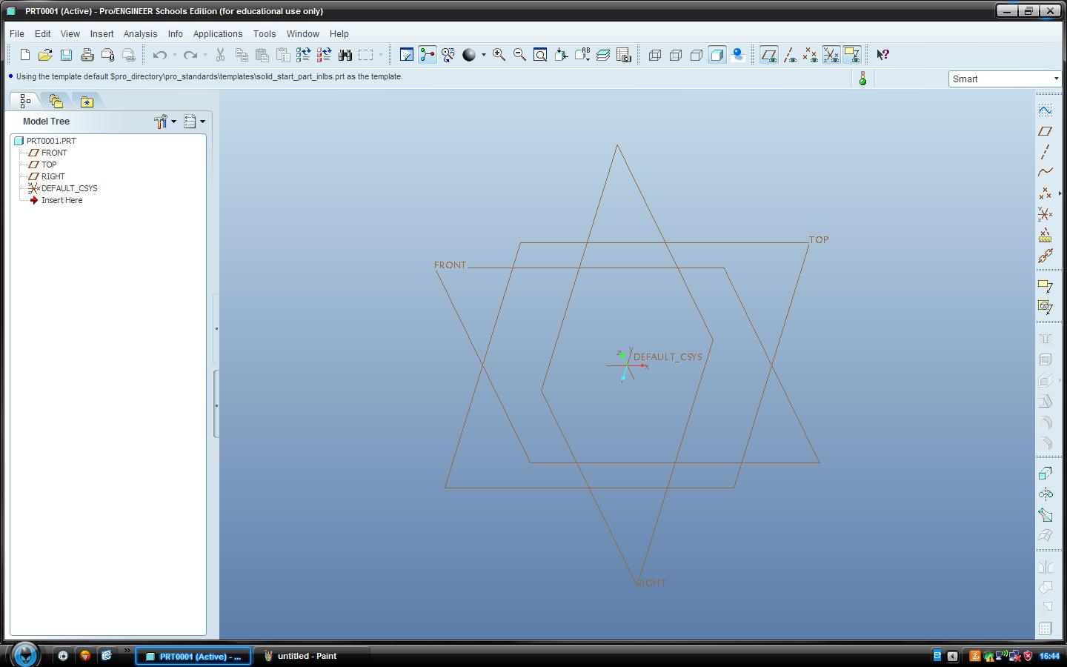1067x667 pixels.
Task: Switch display to Hidden Line
Action: point(676,55)
